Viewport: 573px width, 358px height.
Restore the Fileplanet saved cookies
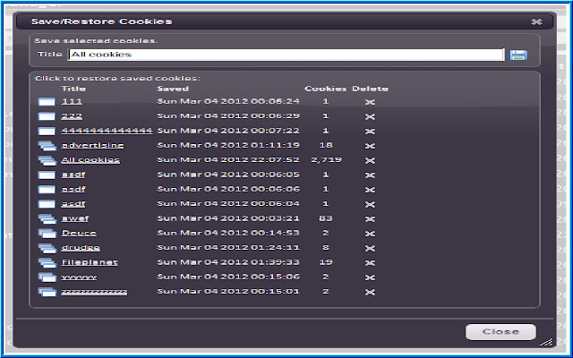coord(90,262)
